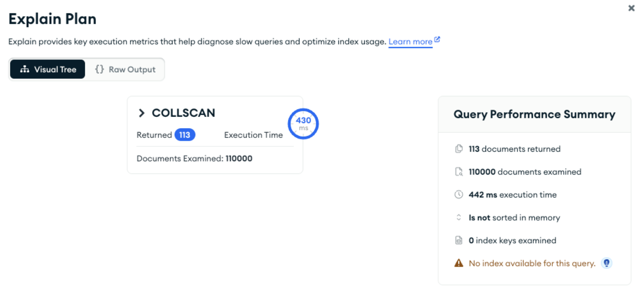Screen dimensions: 640x292
Task: Click the tree diagram icon on Visual Tree
Action: [x=24, y=69]
